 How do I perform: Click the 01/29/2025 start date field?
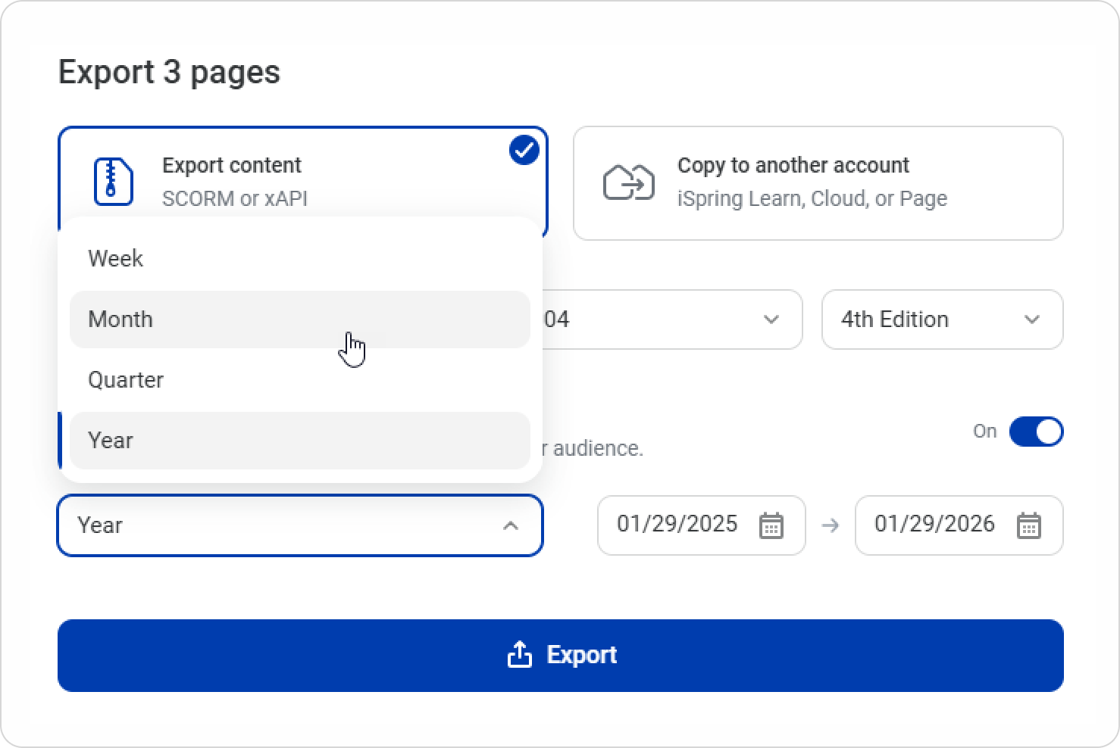point(677,525)
